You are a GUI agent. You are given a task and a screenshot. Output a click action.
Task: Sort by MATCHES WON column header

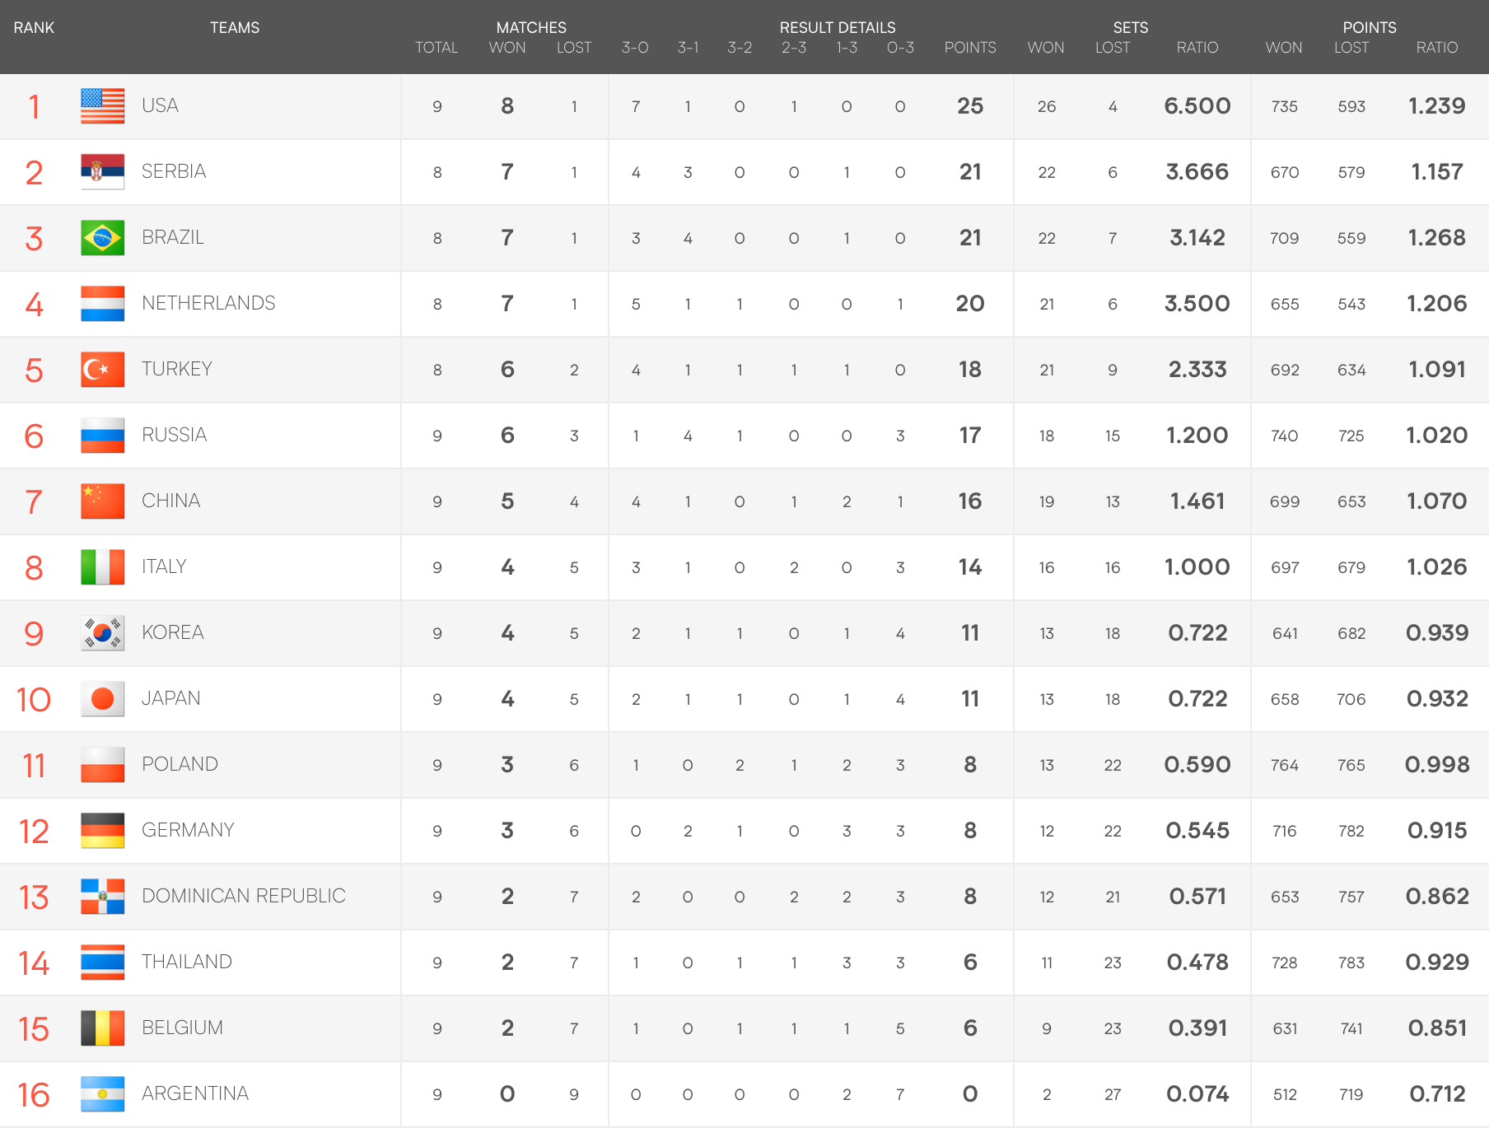(507, 48)
